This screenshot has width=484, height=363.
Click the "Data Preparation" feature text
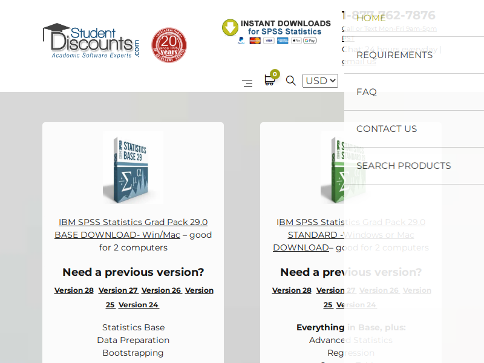(133, 340)
